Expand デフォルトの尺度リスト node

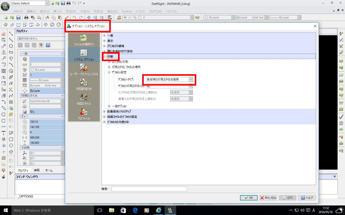coord(105,122)
